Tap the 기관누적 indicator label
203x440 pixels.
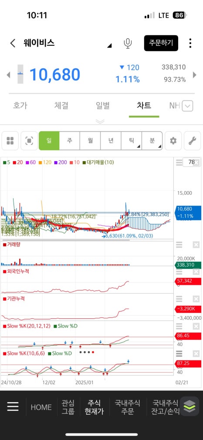[x=14, y=298]
